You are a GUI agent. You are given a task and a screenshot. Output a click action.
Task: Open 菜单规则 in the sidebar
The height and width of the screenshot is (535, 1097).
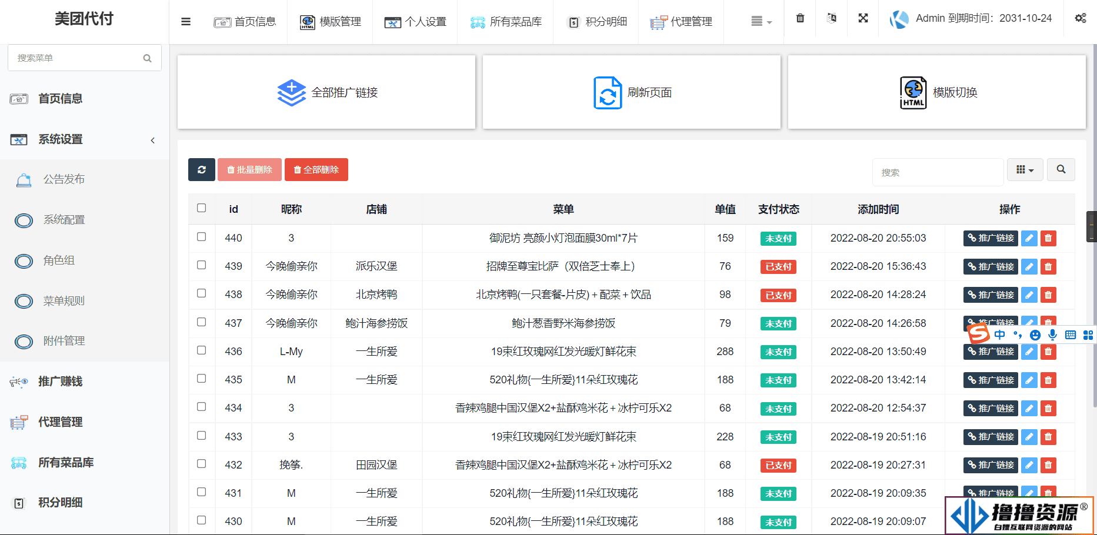tap(85, 301)
